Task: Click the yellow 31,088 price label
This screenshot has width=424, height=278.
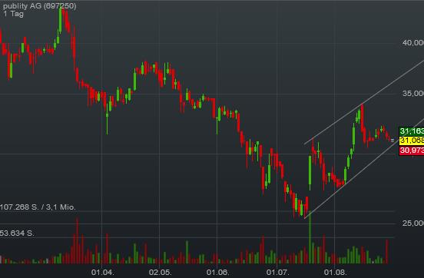Action: [411, 141]
